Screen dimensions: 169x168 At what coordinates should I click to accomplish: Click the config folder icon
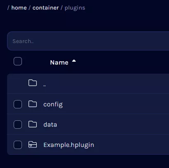[33, 104]
